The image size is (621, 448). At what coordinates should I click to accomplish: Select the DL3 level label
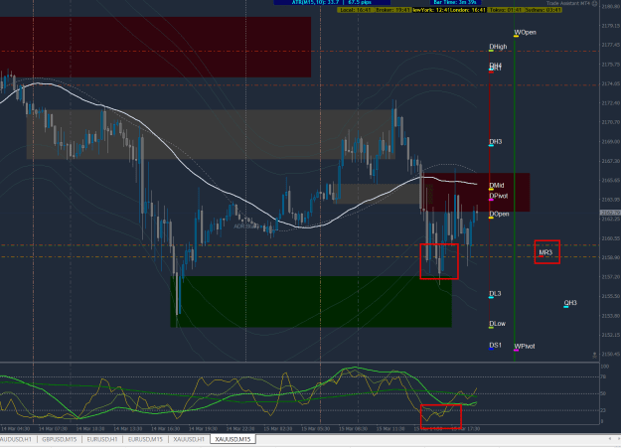(x=495, y=294)
